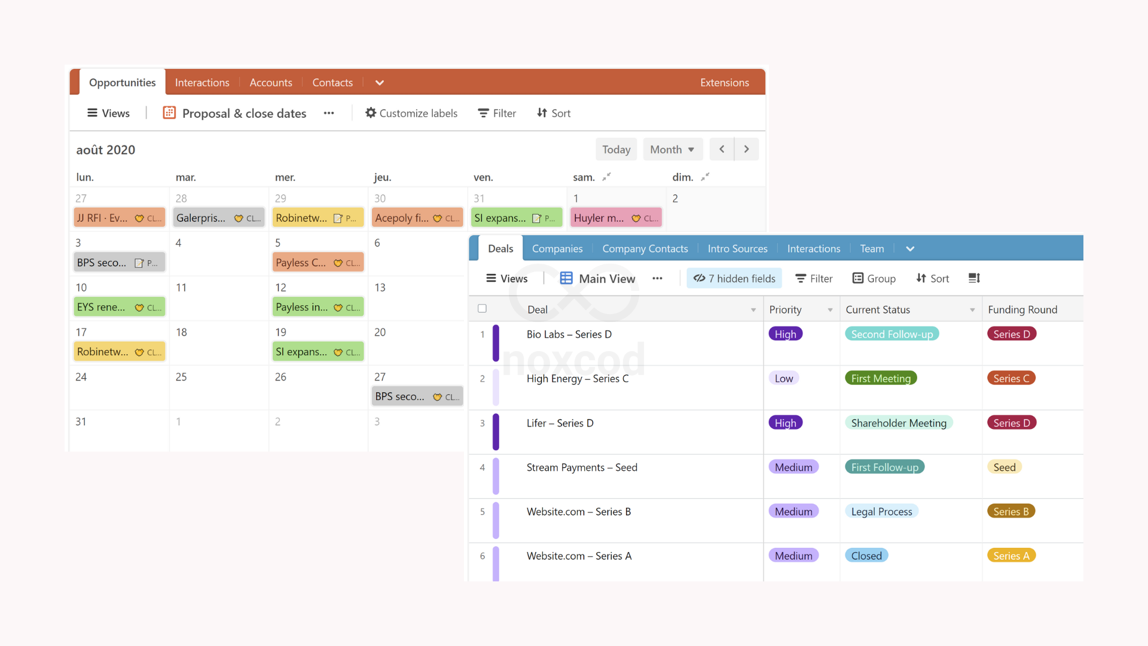
Task: Open the Accounts tab
Action: (x=270, y=83)
